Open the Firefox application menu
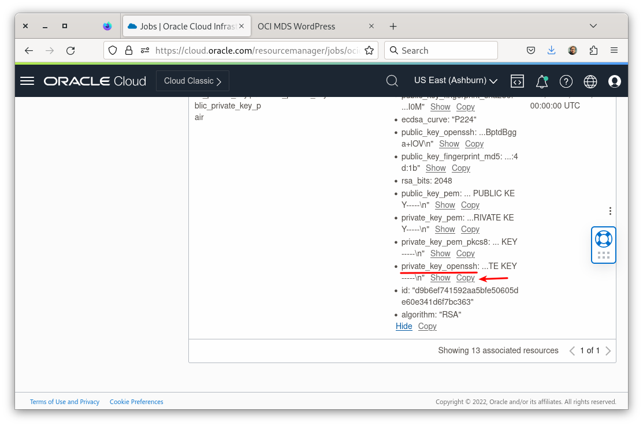The width and height of the screenshot is (643, 426). [x=614, y=50]
